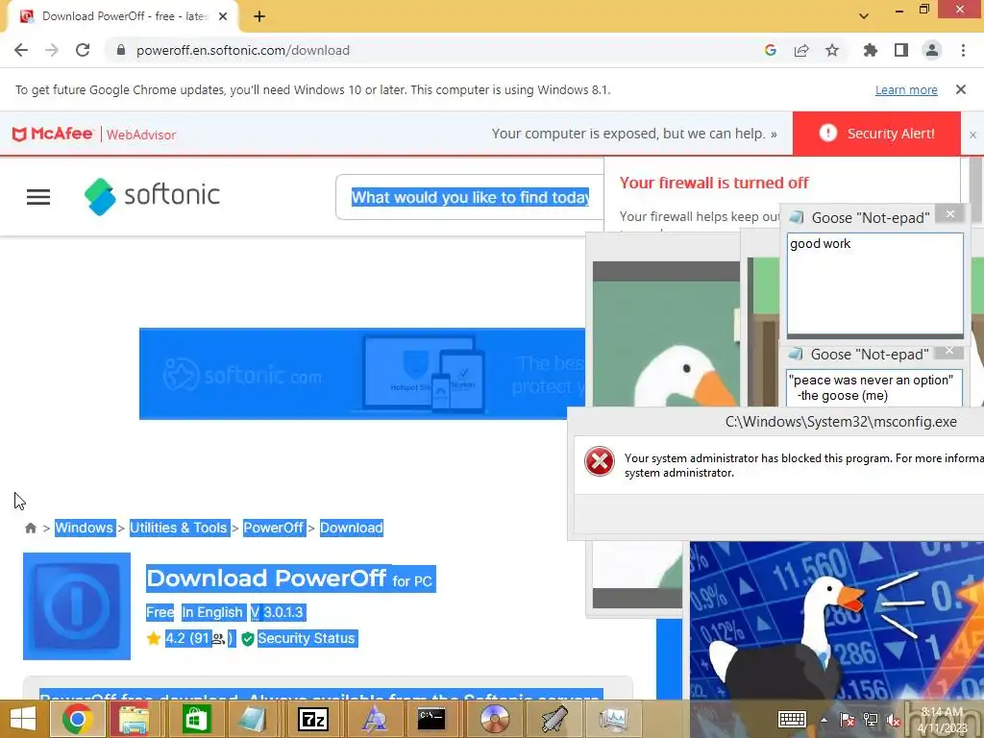
Task: Open the Command Prompt taskbar icon
Action: (431, 719)
